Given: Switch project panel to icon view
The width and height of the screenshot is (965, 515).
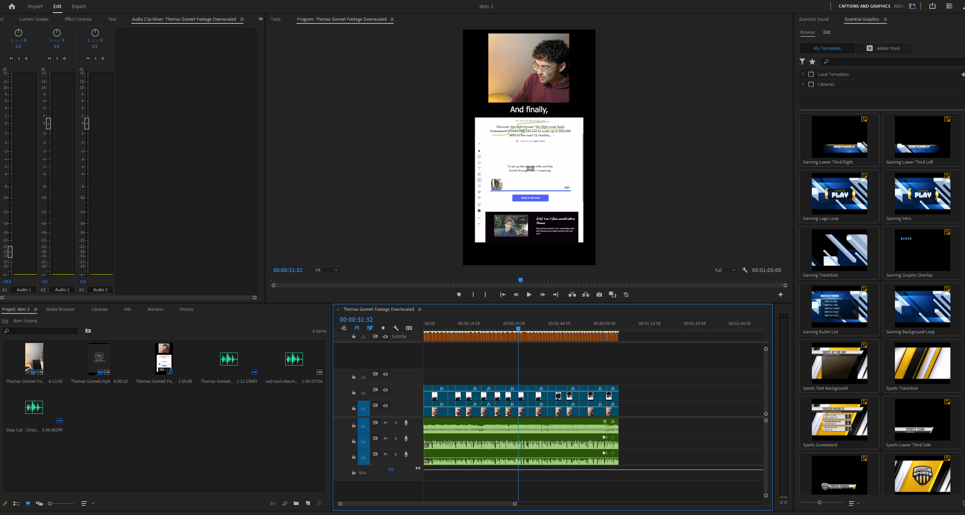Looking at the screenshot, I should 28,504.
